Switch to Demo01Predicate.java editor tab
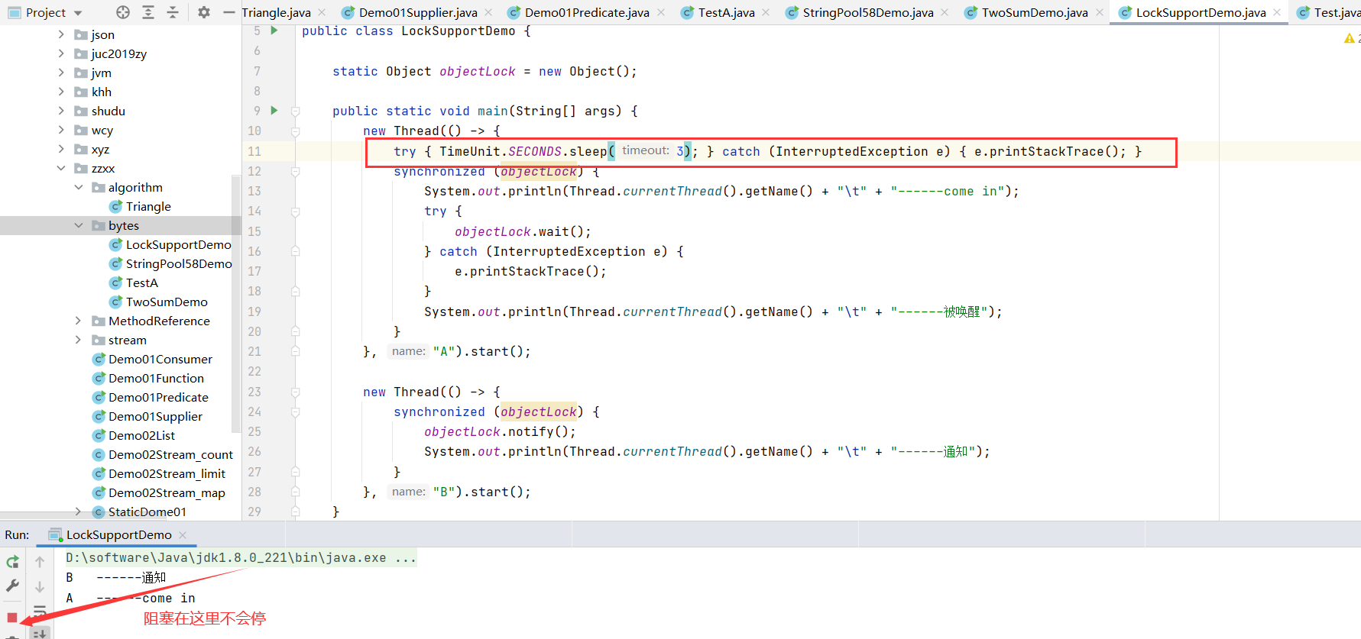 point(586,12)
